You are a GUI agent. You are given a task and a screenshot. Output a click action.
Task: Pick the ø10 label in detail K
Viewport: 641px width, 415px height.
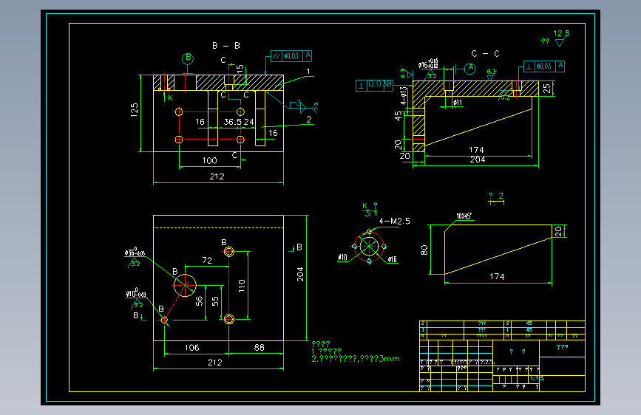pos(342,257)
